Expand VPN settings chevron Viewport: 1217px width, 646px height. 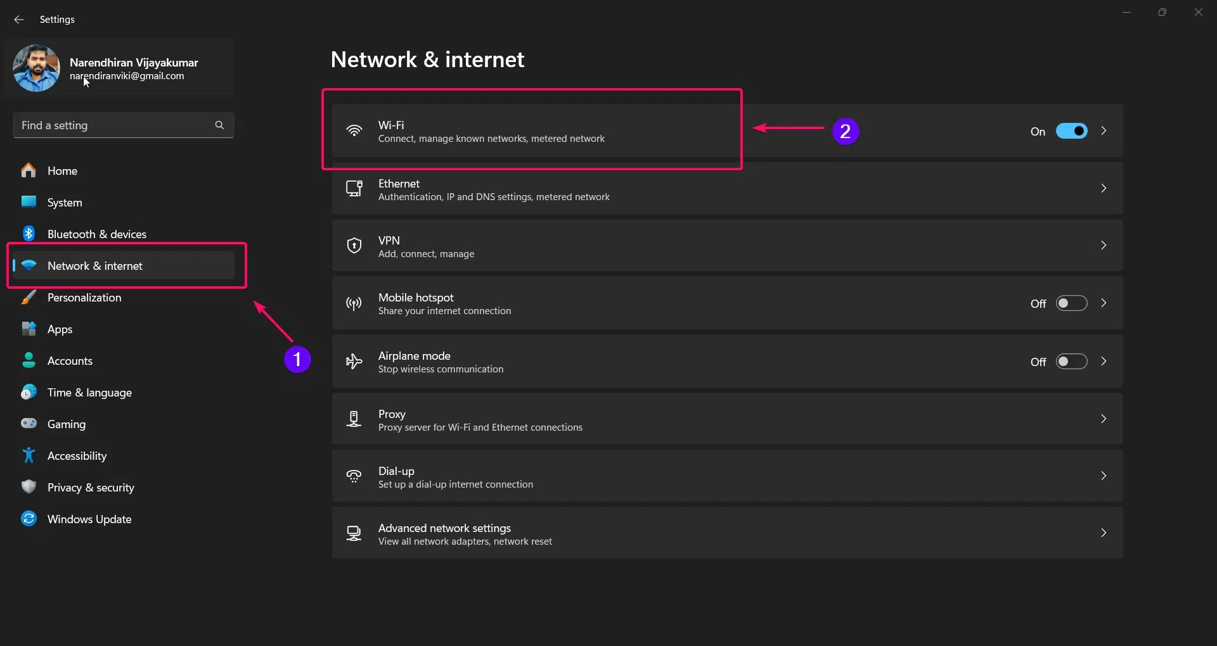[x=1104, y=245]
